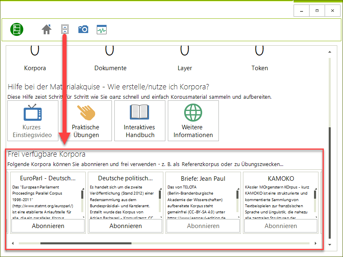Click Abonnieren under Deutsche politische corpus
The image size is (343, 257).
coord(125,226)
